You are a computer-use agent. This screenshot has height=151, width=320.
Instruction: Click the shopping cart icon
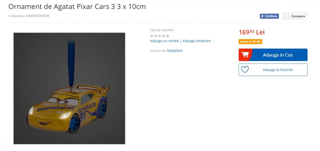(x=245, y=55)
